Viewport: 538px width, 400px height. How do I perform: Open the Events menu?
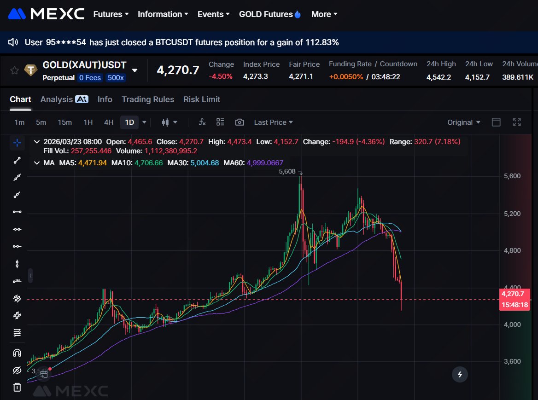pyautogui.click(x=213, y=14)
